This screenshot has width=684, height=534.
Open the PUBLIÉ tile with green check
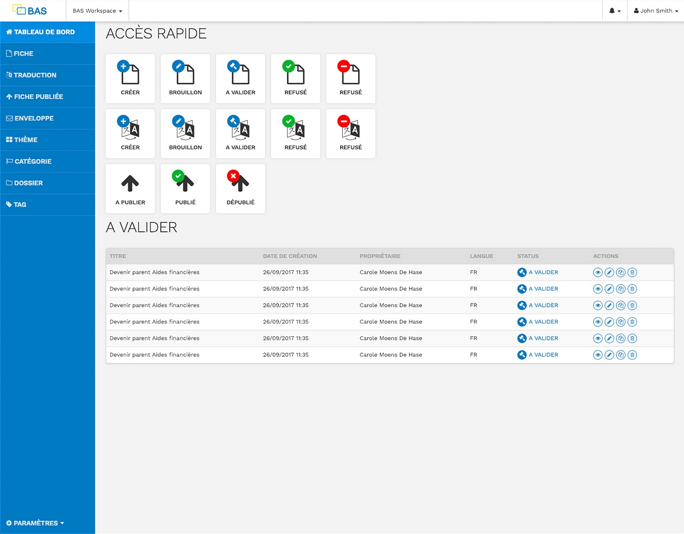[185, 189]
